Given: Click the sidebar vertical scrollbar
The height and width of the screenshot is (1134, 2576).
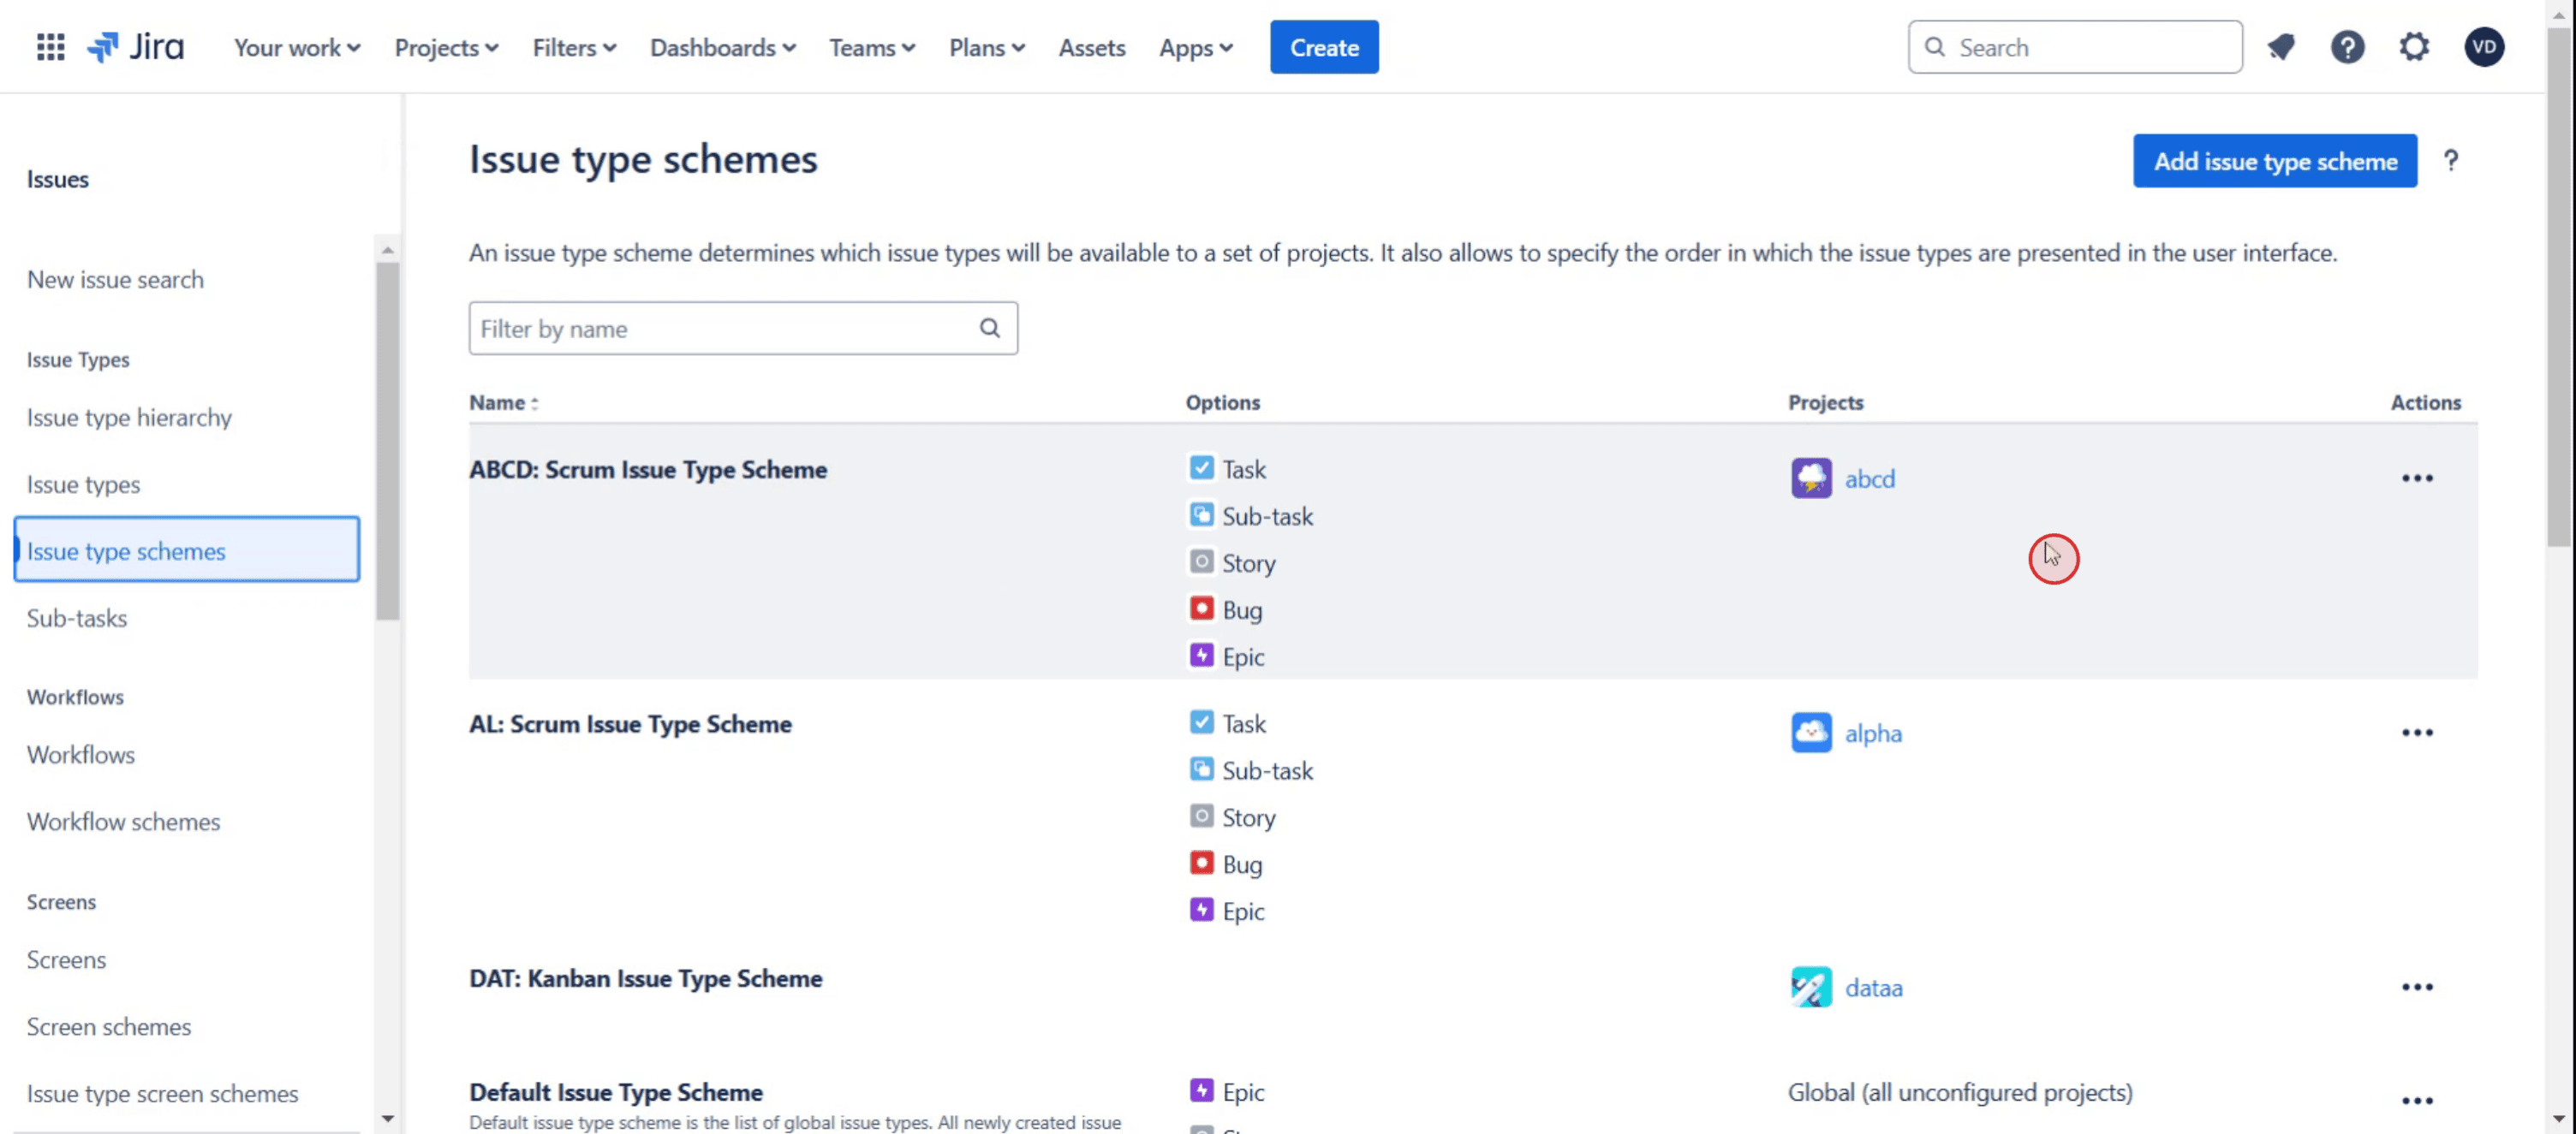Looking at the screenshot, I should click(388, 440).
